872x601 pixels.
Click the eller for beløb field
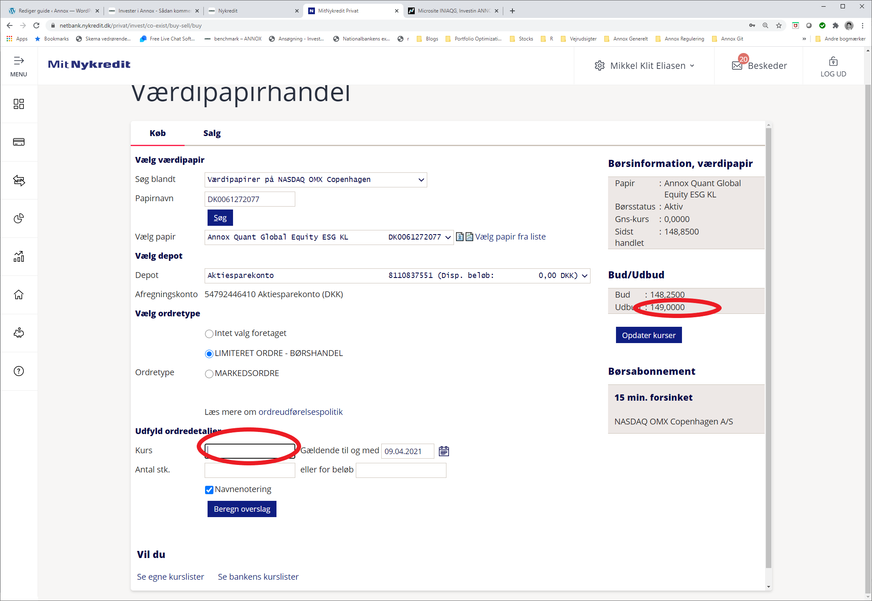(x=401, y=470)
